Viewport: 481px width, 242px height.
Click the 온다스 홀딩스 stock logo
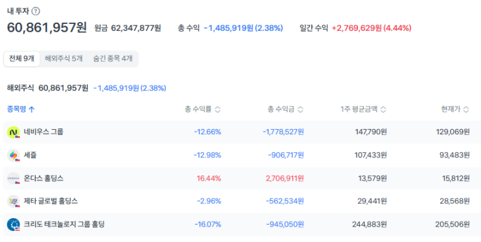click(13, 178)
